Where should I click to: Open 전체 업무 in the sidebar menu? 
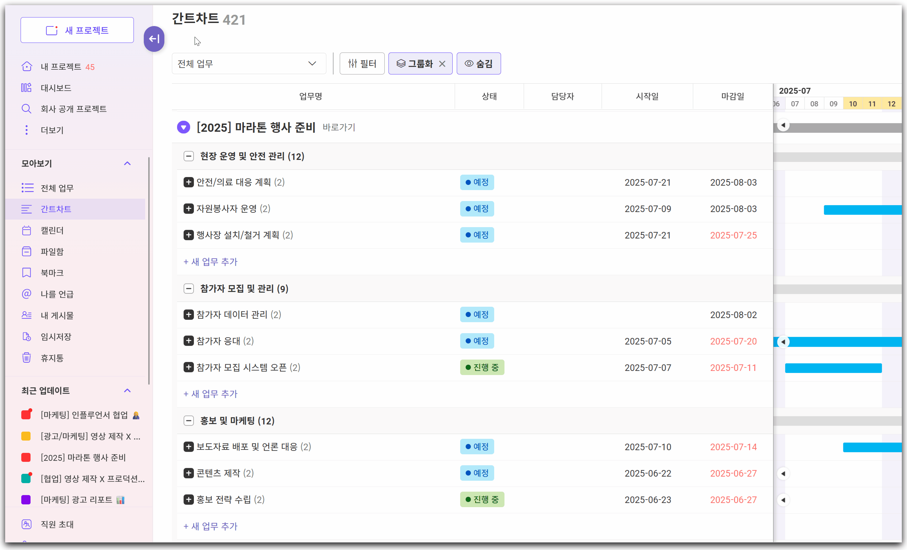tap(57, 188)
